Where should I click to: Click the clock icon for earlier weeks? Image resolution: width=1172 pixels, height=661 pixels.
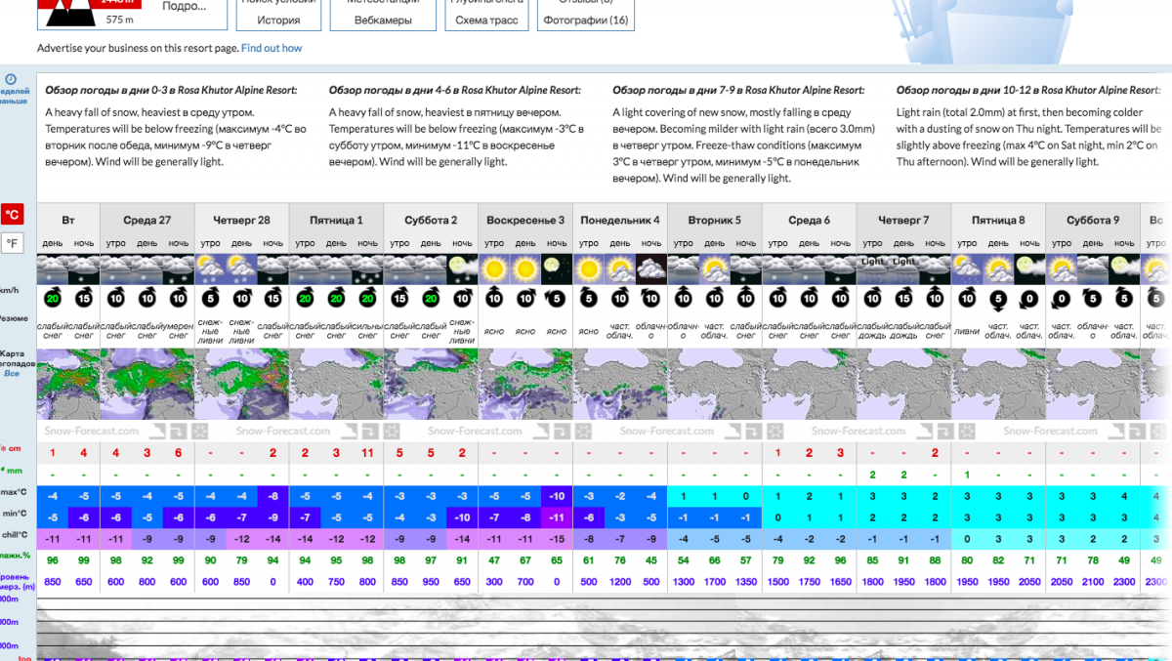(x=11, y=79)
